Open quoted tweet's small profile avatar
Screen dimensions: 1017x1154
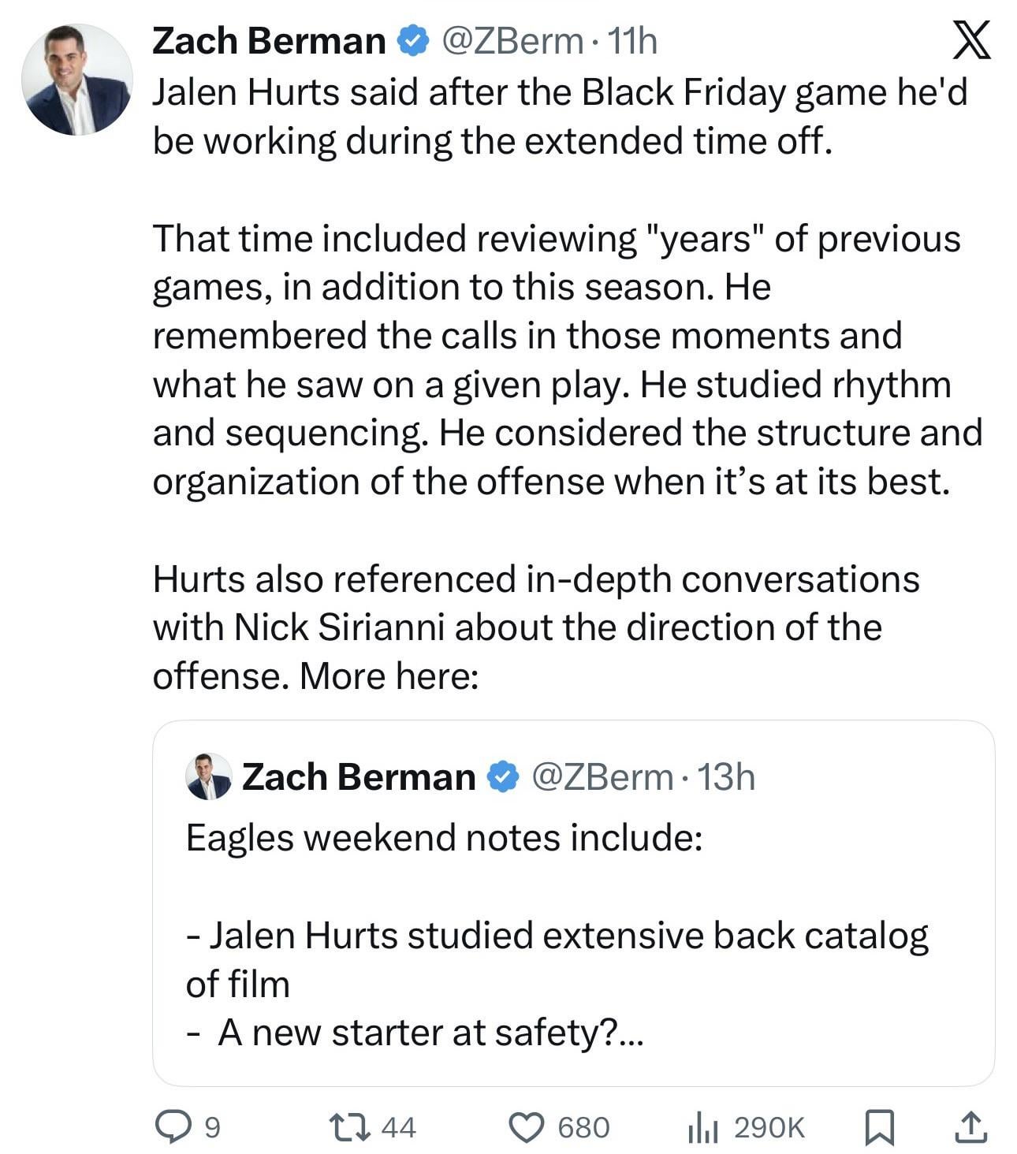(209, 776)
